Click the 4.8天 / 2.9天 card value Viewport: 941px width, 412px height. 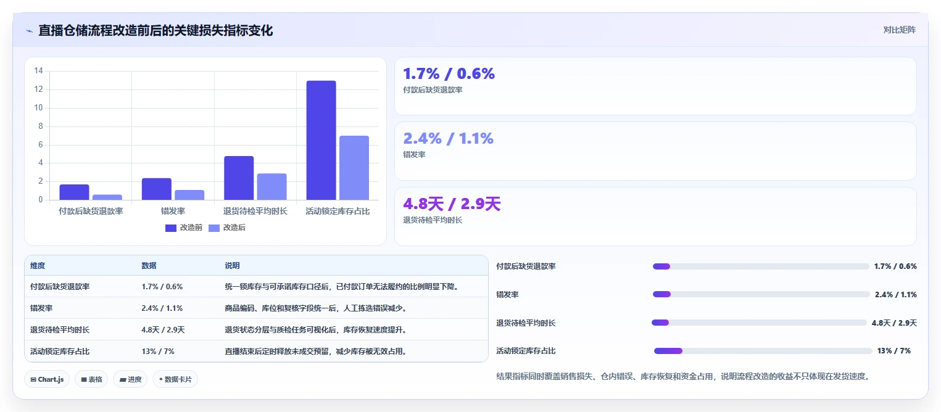[452, 204]
